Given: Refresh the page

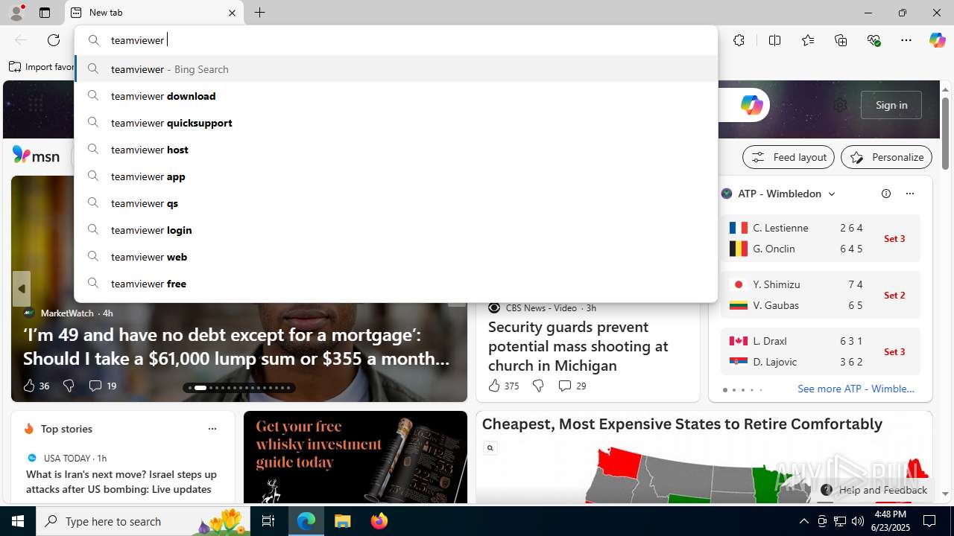Looking at the screenshot, I should pos(54,40).
